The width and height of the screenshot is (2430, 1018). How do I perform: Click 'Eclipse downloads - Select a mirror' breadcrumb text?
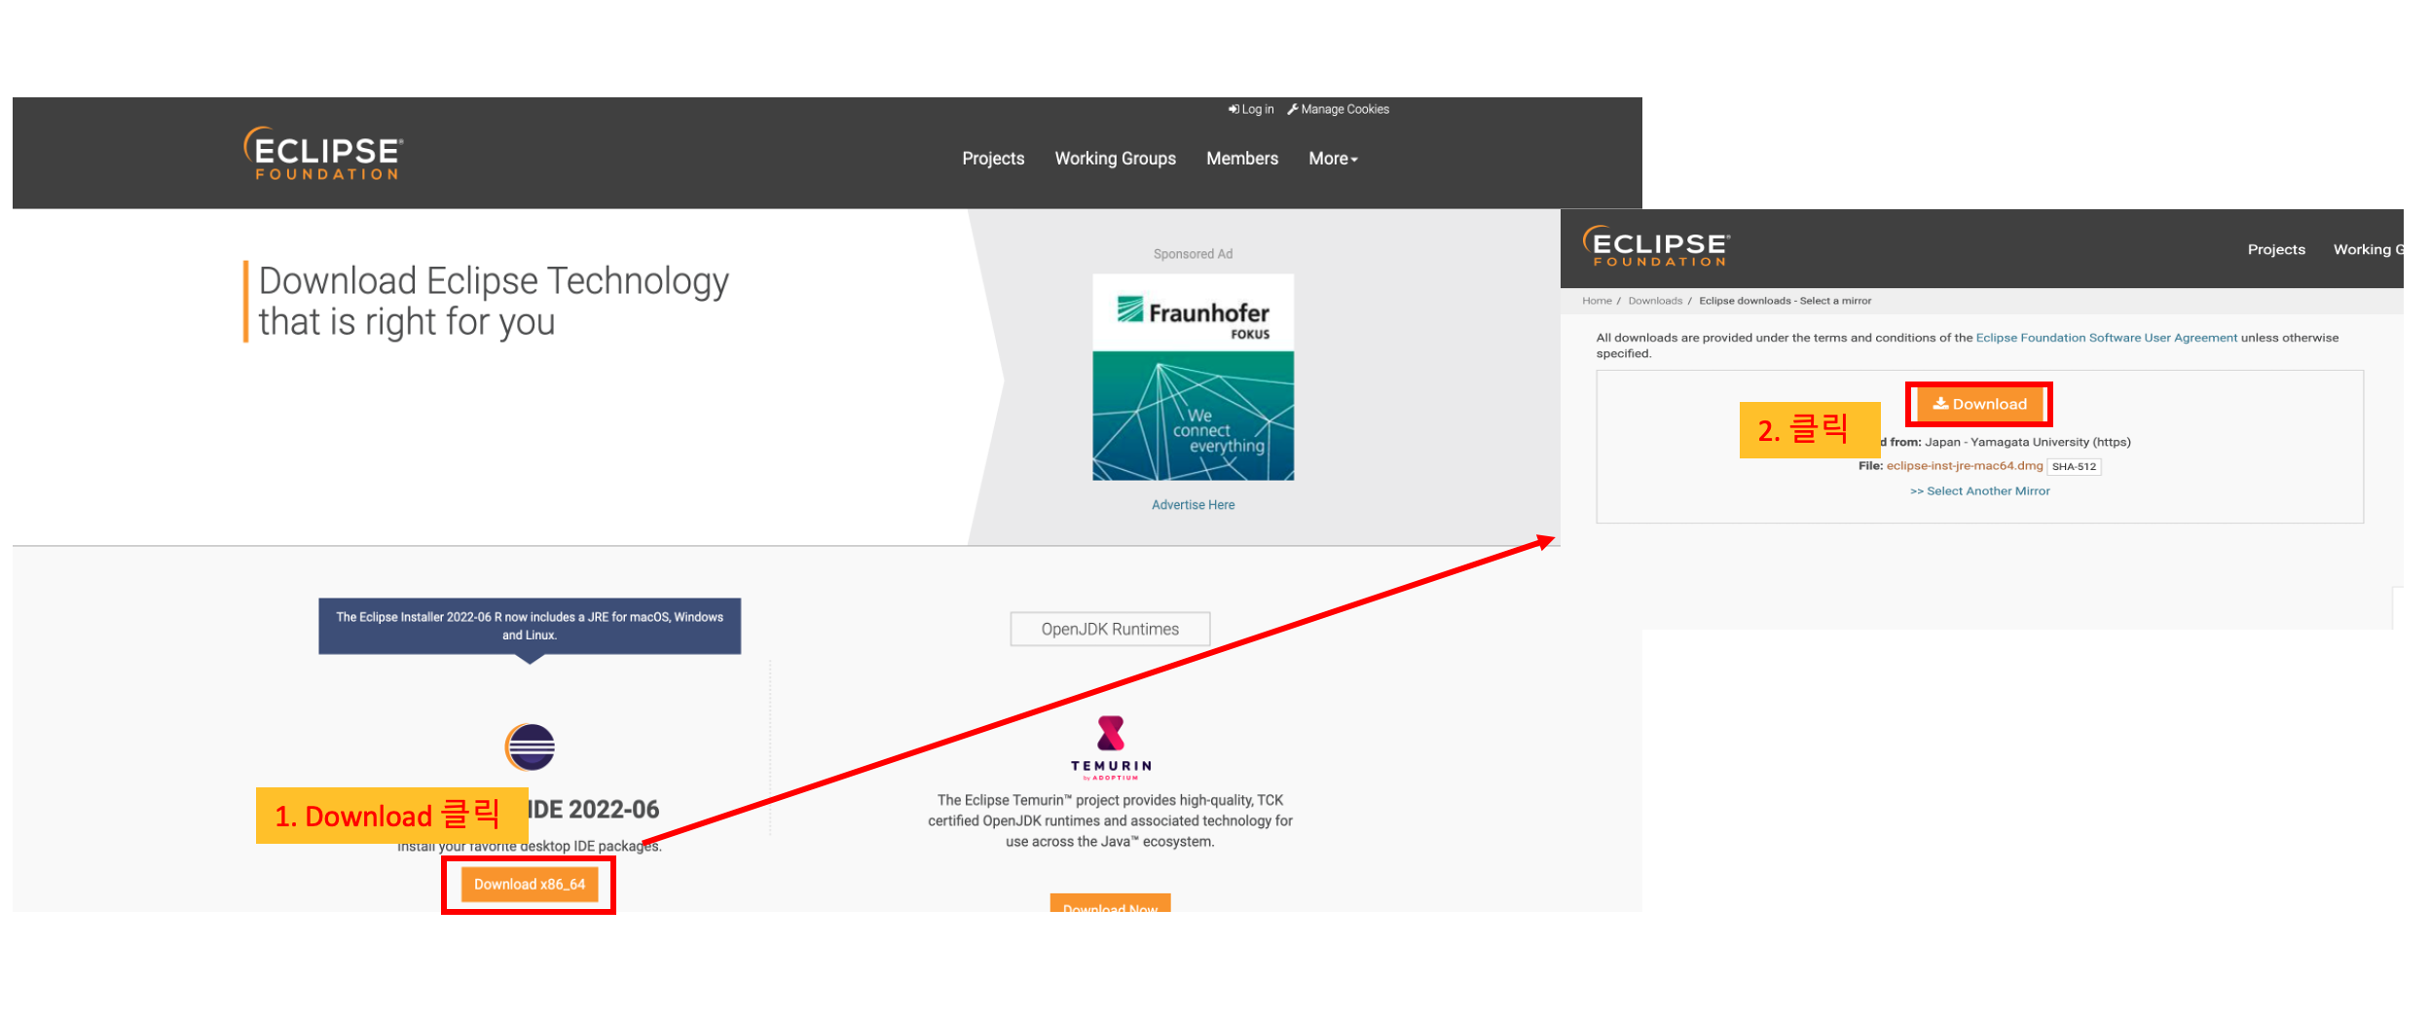click(x=1785, y=301)
